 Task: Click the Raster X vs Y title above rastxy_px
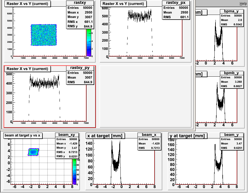pyautogui.click(x=123, y=4)
